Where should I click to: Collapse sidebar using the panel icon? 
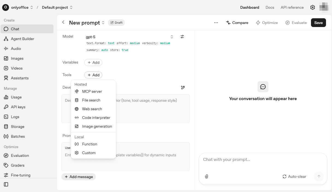6,184
